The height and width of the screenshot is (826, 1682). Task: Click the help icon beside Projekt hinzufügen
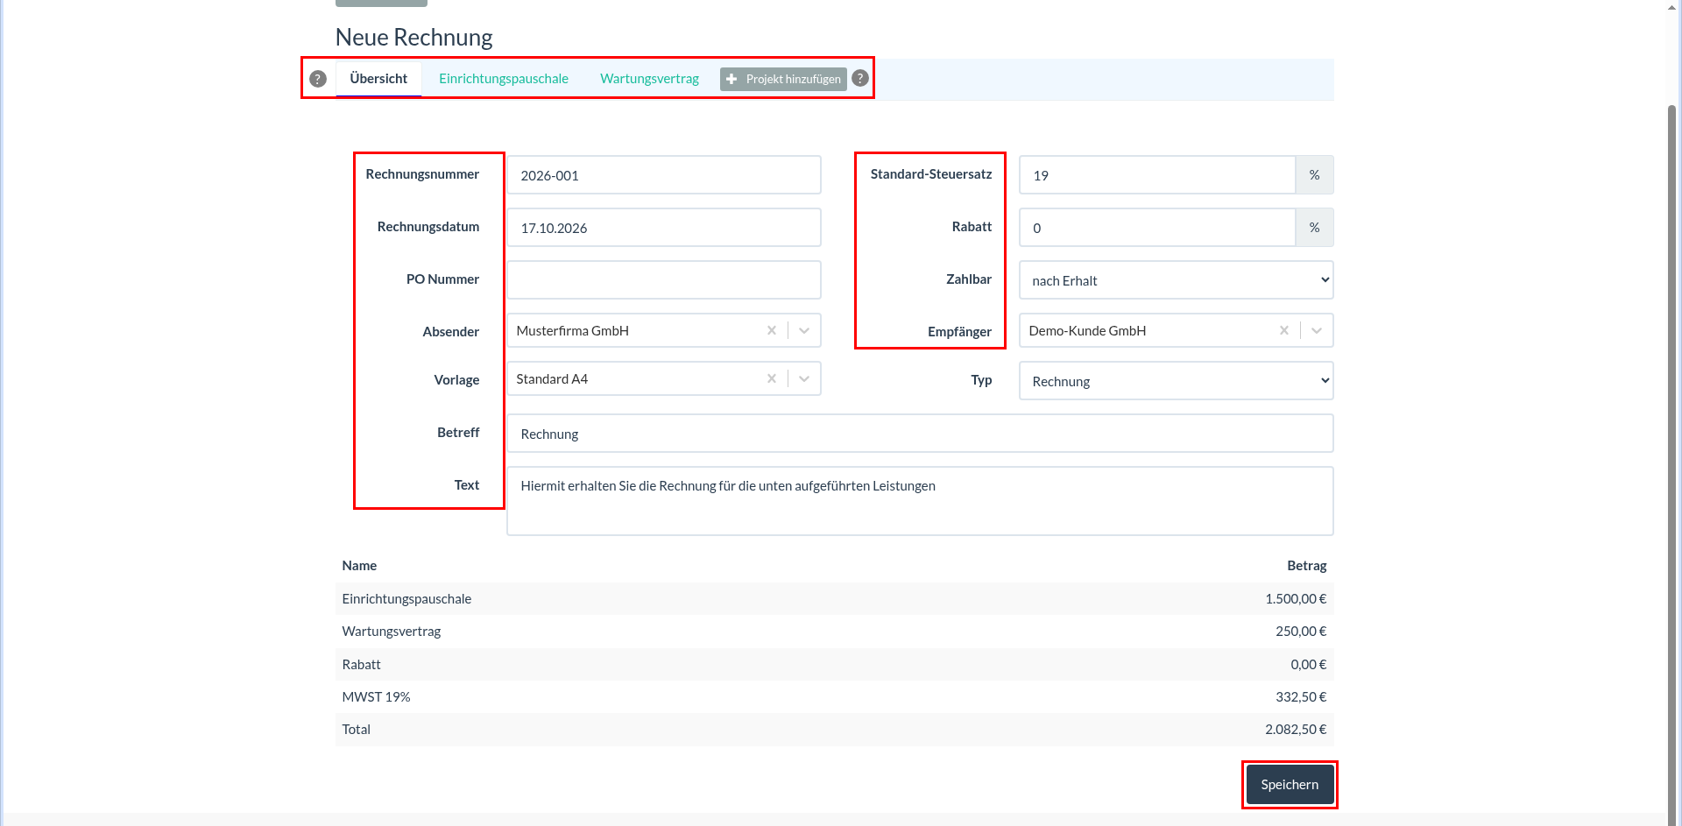tap(860, 78)
